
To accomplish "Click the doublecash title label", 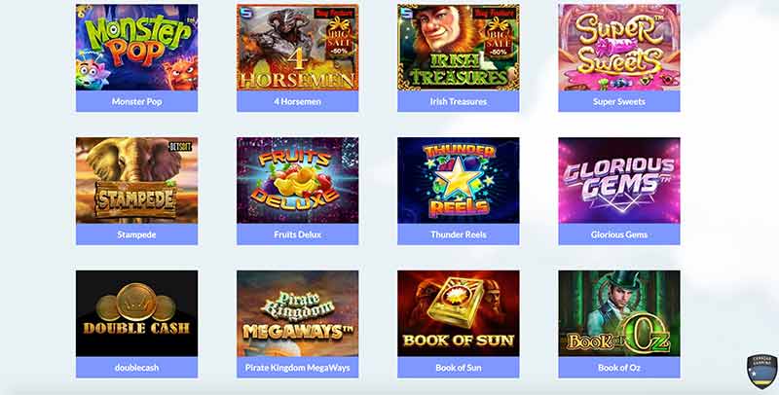I will click(136, 367).
